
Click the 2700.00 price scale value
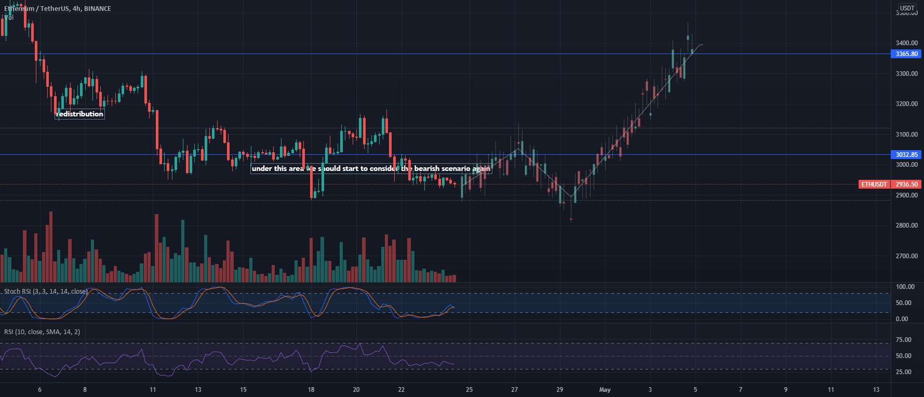(906, 256)
